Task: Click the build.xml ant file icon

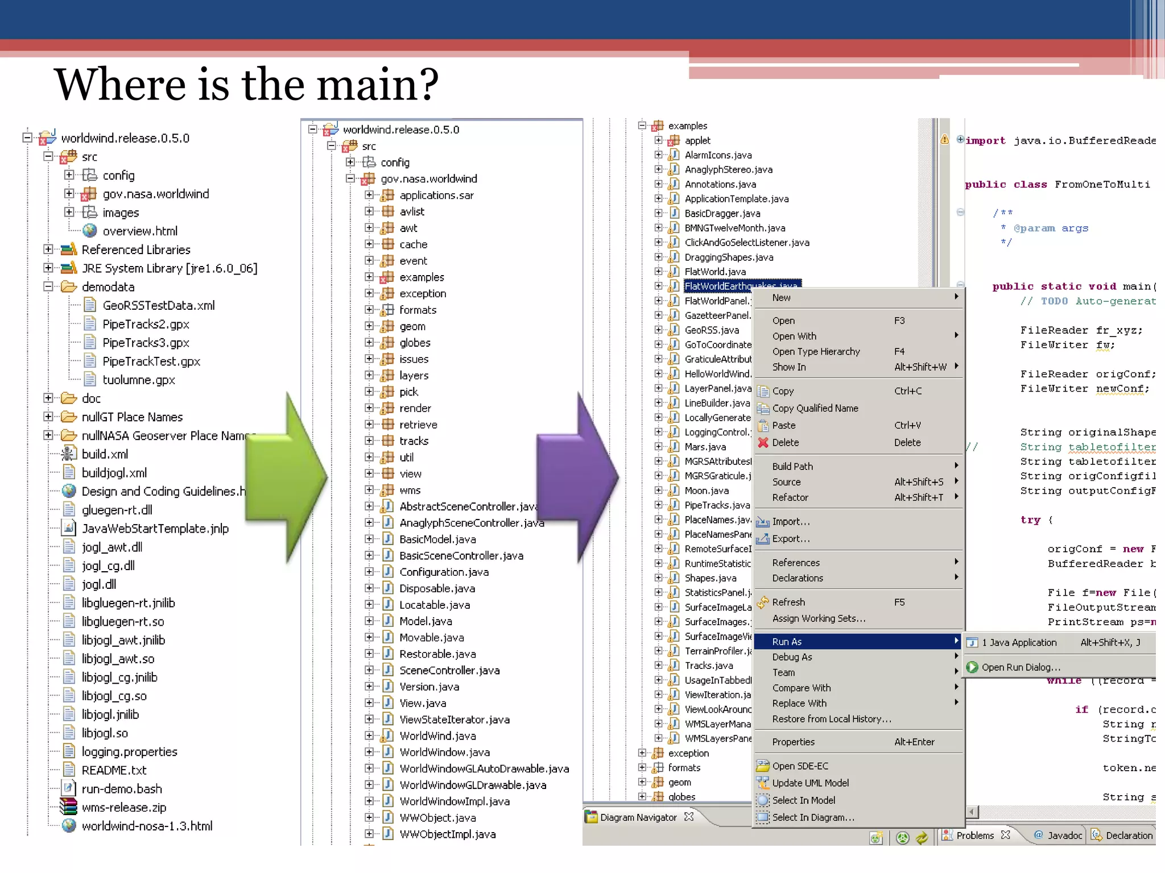Action: (x=69, y=454)
